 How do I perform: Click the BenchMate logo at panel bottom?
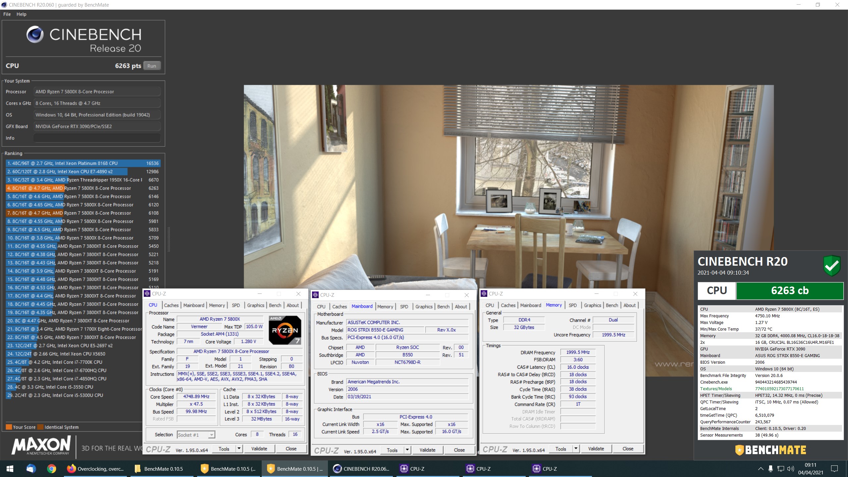click(x=770, y=450)
